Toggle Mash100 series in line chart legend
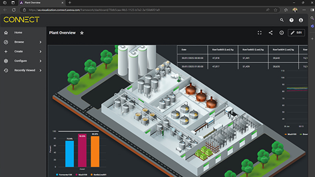 [x=290, y=134]
